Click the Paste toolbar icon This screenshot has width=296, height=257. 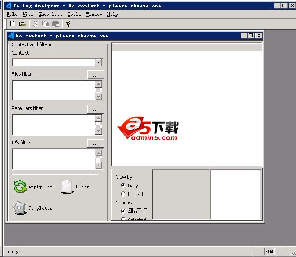(55, 24)
